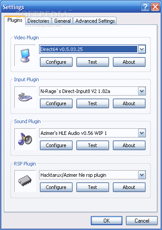Open the General tab
Image resolution: width=162 pixels, height=230 pixels.
(x=62, y=21)
